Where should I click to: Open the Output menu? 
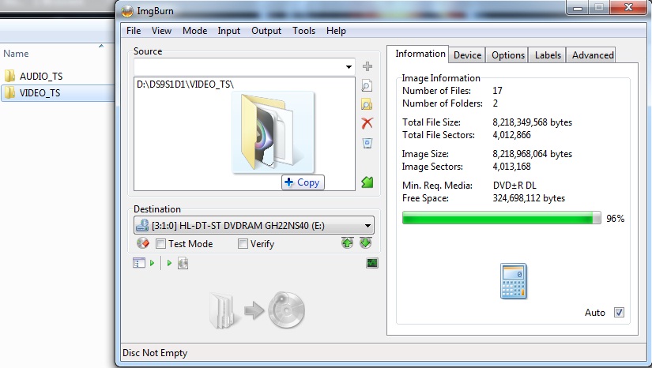coord(266,31)
